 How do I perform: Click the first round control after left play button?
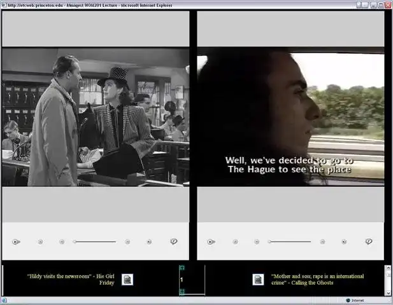[x=40, y=241]
